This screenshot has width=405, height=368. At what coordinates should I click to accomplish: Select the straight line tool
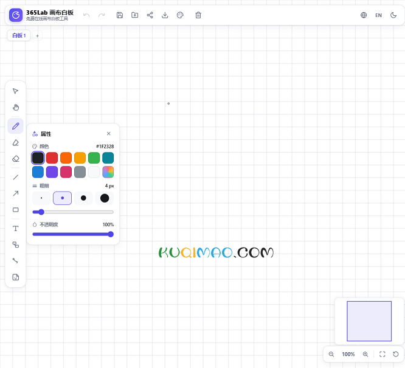coord(15,177)
